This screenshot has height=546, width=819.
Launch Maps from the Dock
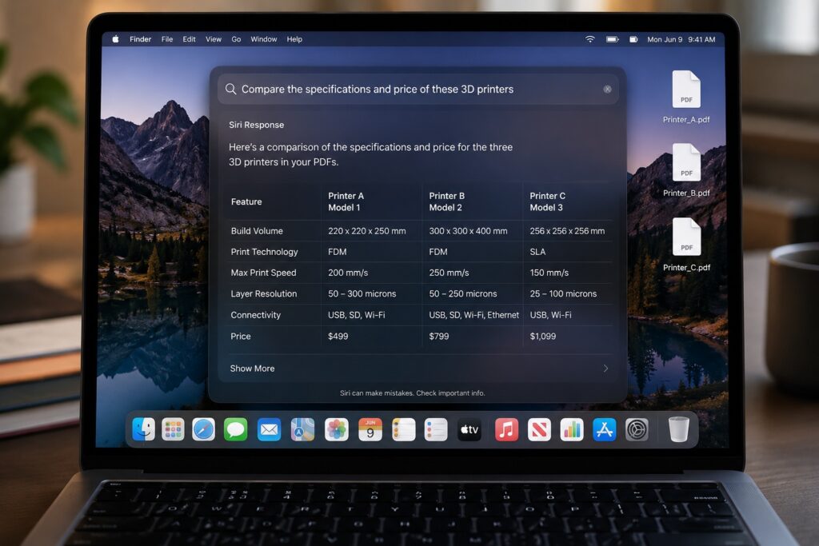303,429
